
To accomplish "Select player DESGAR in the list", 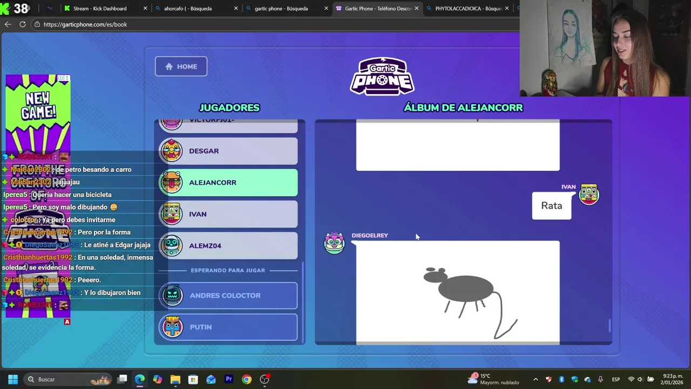I will click(x=228, y=151).
